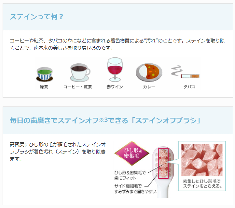235x208 pixels.
Task: Click the curry plate illustration
Action: (149, 72)
